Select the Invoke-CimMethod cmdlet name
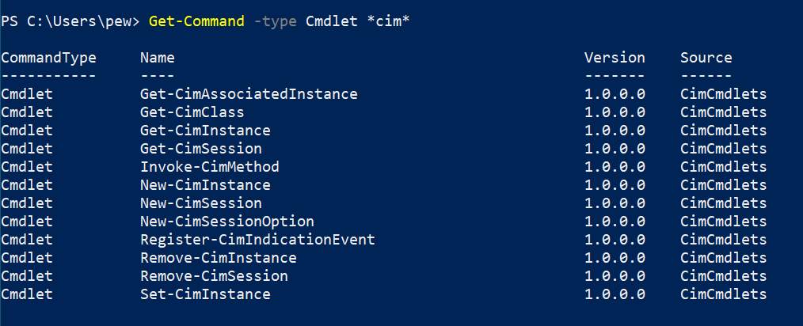Screen dimensions: 803x326 click(x=209, y=167)
